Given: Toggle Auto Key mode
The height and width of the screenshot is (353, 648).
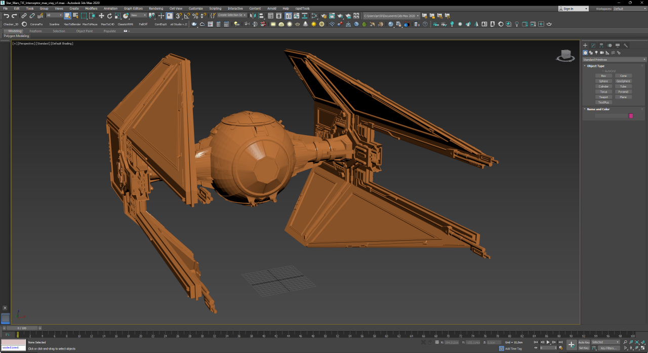Looking at the screenshot, I should point(584,342).
